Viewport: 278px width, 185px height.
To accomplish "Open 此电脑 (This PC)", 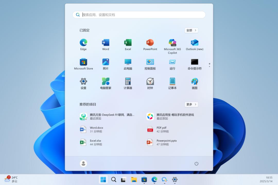I will [x=128, y=62].
